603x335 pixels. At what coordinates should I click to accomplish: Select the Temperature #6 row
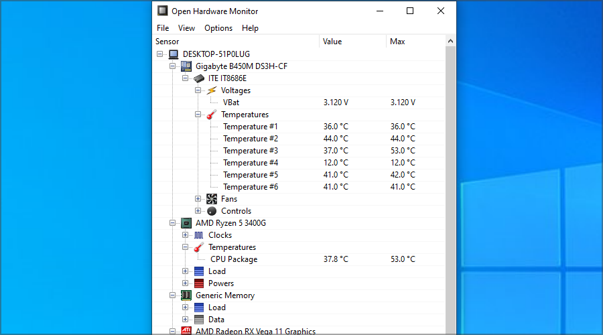point(299,187)
